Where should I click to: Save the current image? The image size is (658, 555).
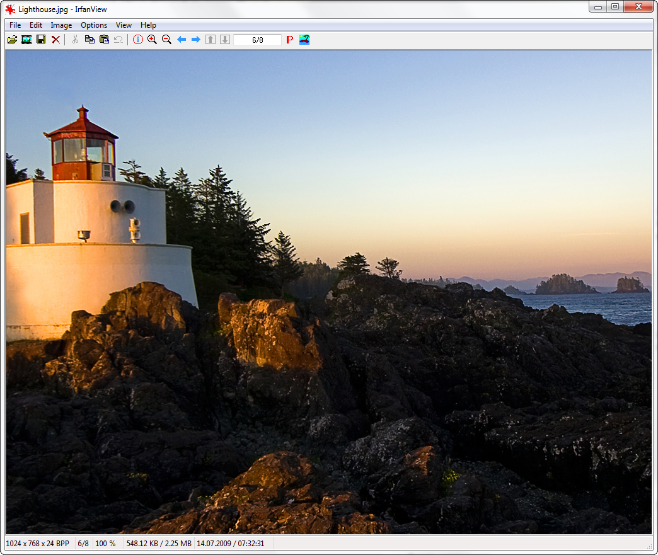[x=40, y=39]
